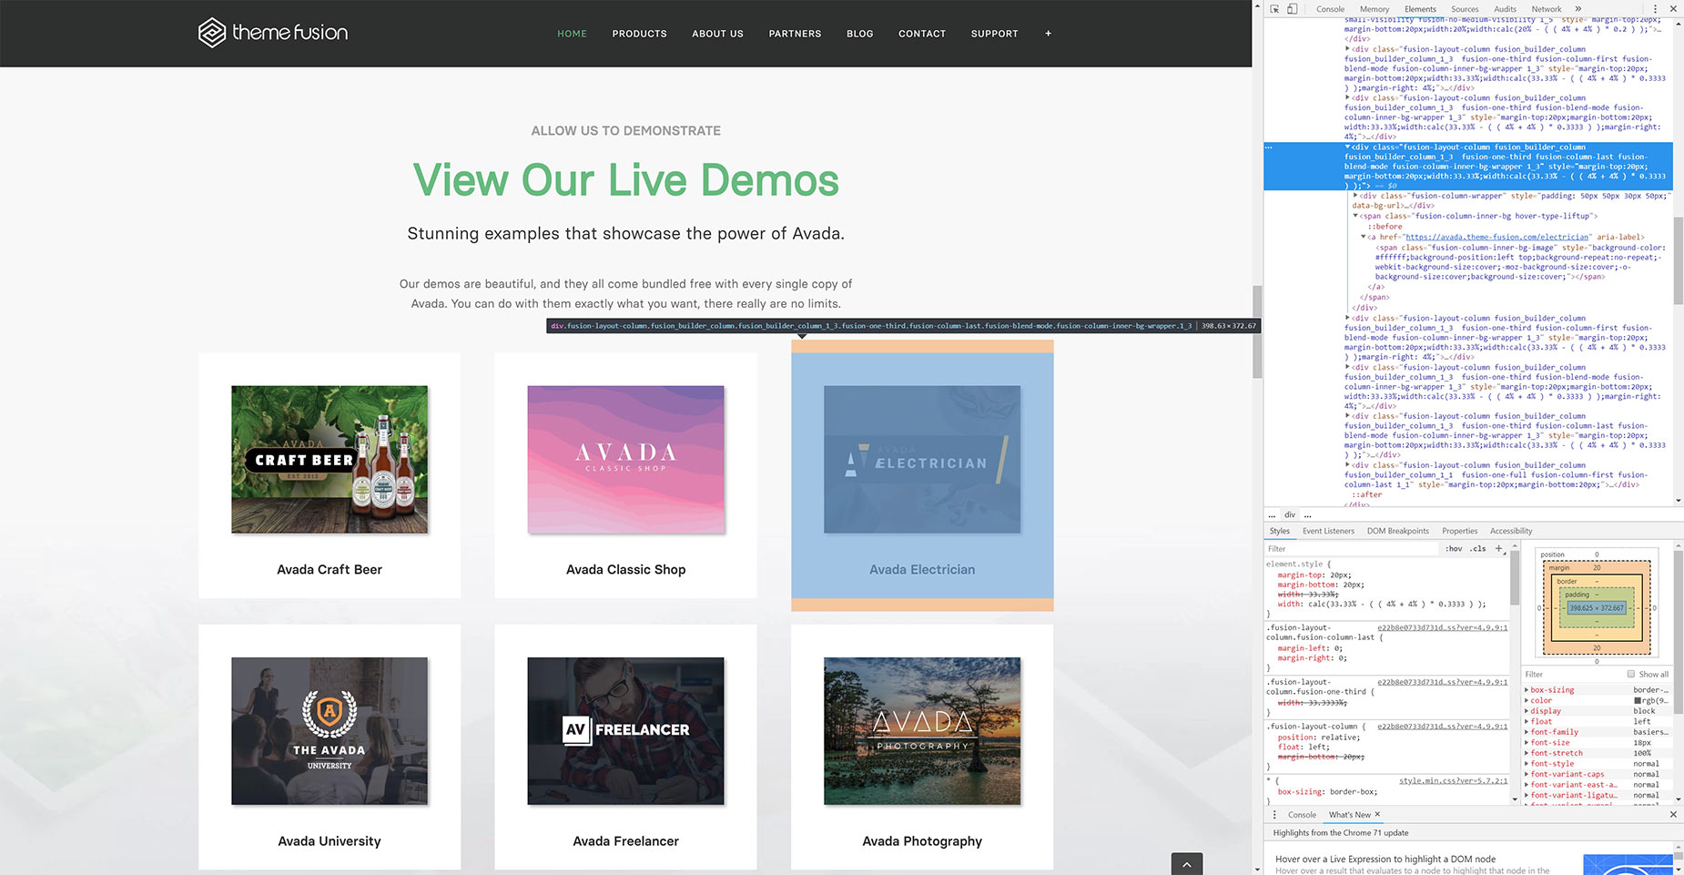
Task: Expand the font-size computed property
Action: click(1527, 743)
